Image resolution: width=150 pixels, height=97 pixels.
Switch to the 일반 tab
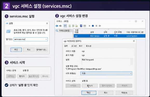pyautogui.click(x=66, y=46)
